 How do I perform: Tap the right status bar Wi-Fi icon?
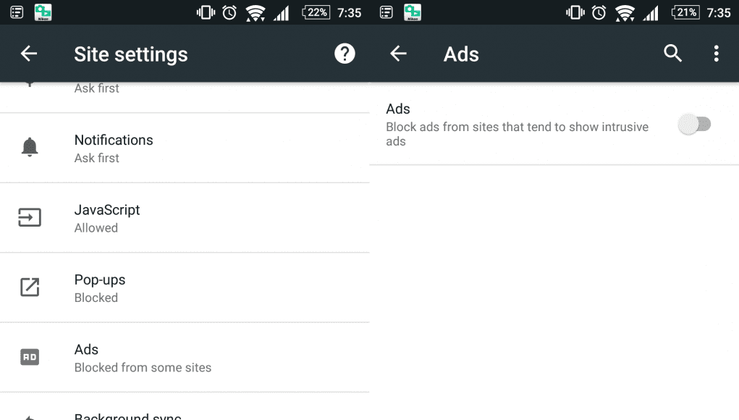pos(625,13)
